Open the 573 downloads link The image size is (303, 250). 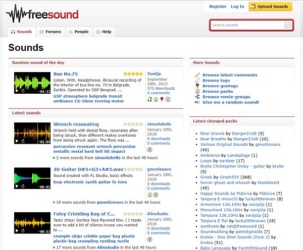pos(161,88)
